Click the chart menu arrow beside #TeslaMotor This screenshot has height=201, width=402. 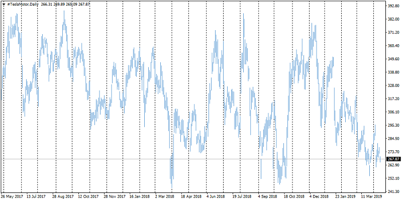coord(4,5)
